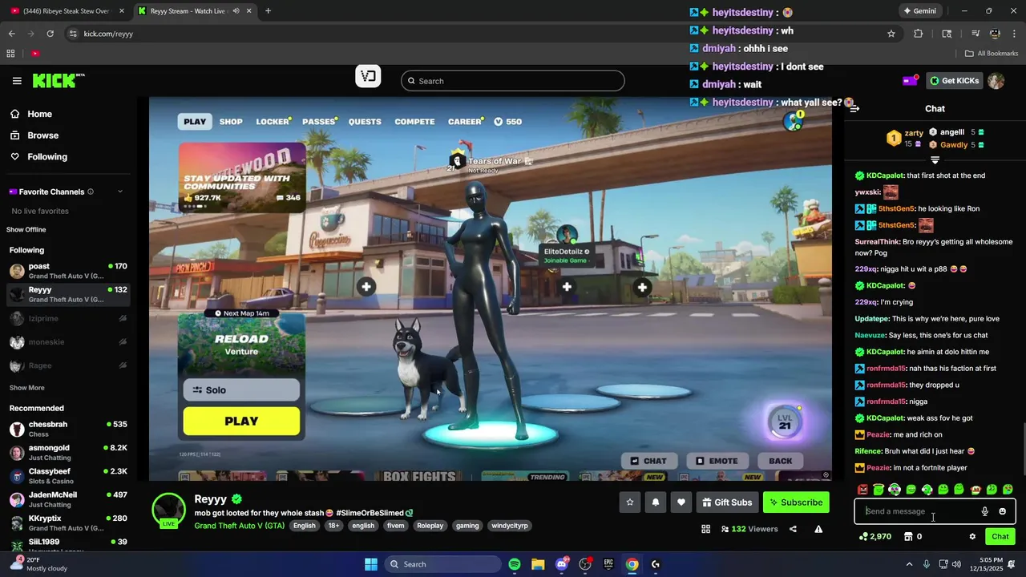The height and width of the screenshot is (577, 1026).
Task: Open the Windows Start menu
Action: pyautogui.click(x=371, y=564)
